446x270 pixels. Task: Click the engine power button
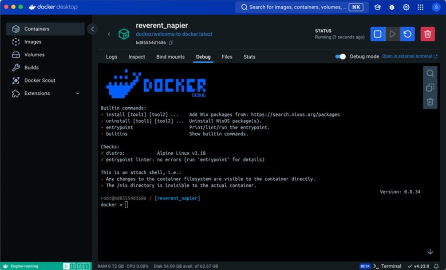(x=80, y=266)
